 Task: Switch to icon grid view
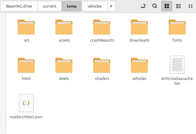(167, 6)
